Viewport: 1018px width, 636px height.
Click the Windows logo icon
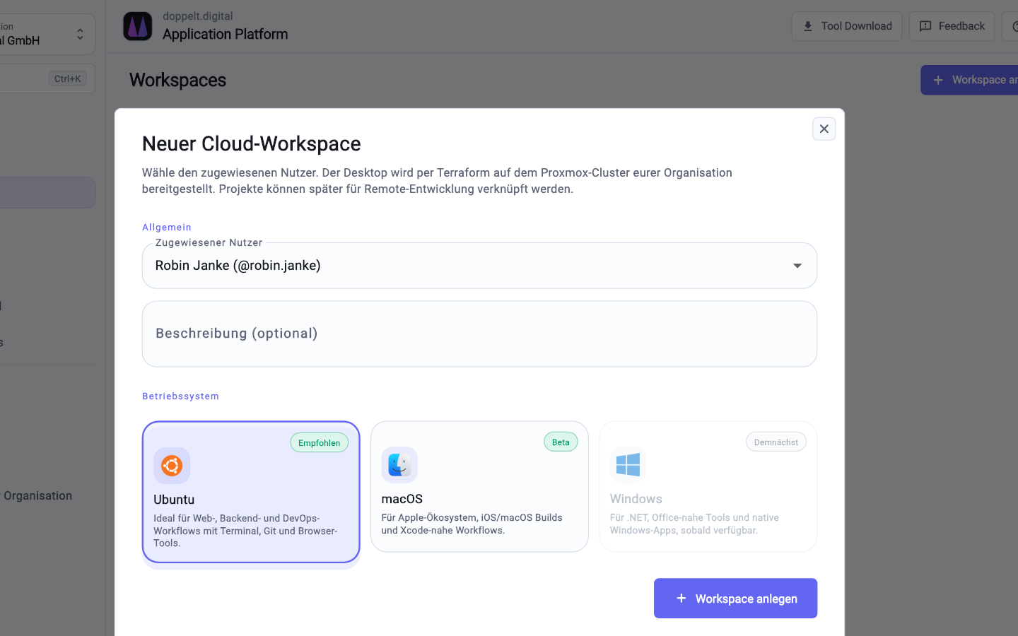[628, 465]
